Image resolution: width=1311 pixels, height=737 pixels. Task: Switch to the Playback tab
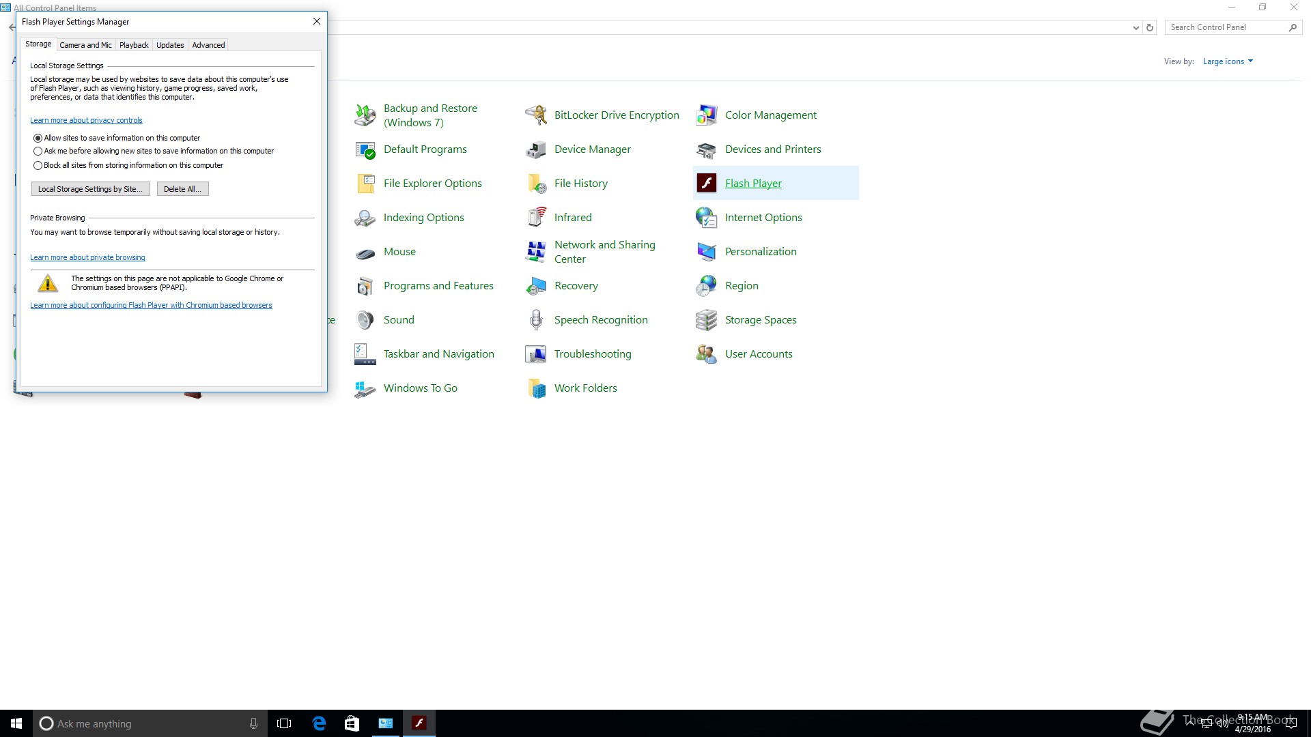[134, 45]
